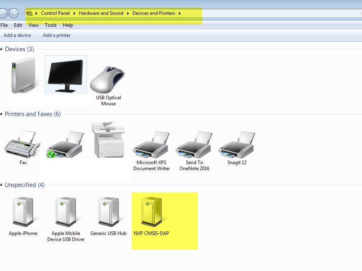Click the Microsoft XPS Document Writer label
The image size is (362, 271).
click(x=151, y=165)
